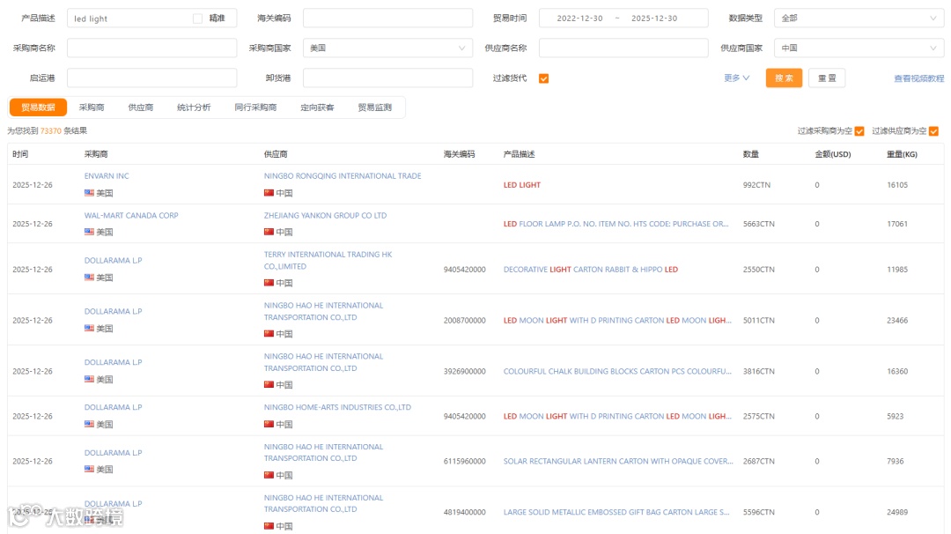Click the 重置 reset button
951x534 pixels.
[x=827, y=78]
